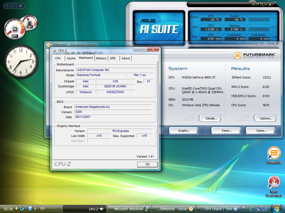
Task: Click the blue tray icon beside network icon
Action: (30, 208)
